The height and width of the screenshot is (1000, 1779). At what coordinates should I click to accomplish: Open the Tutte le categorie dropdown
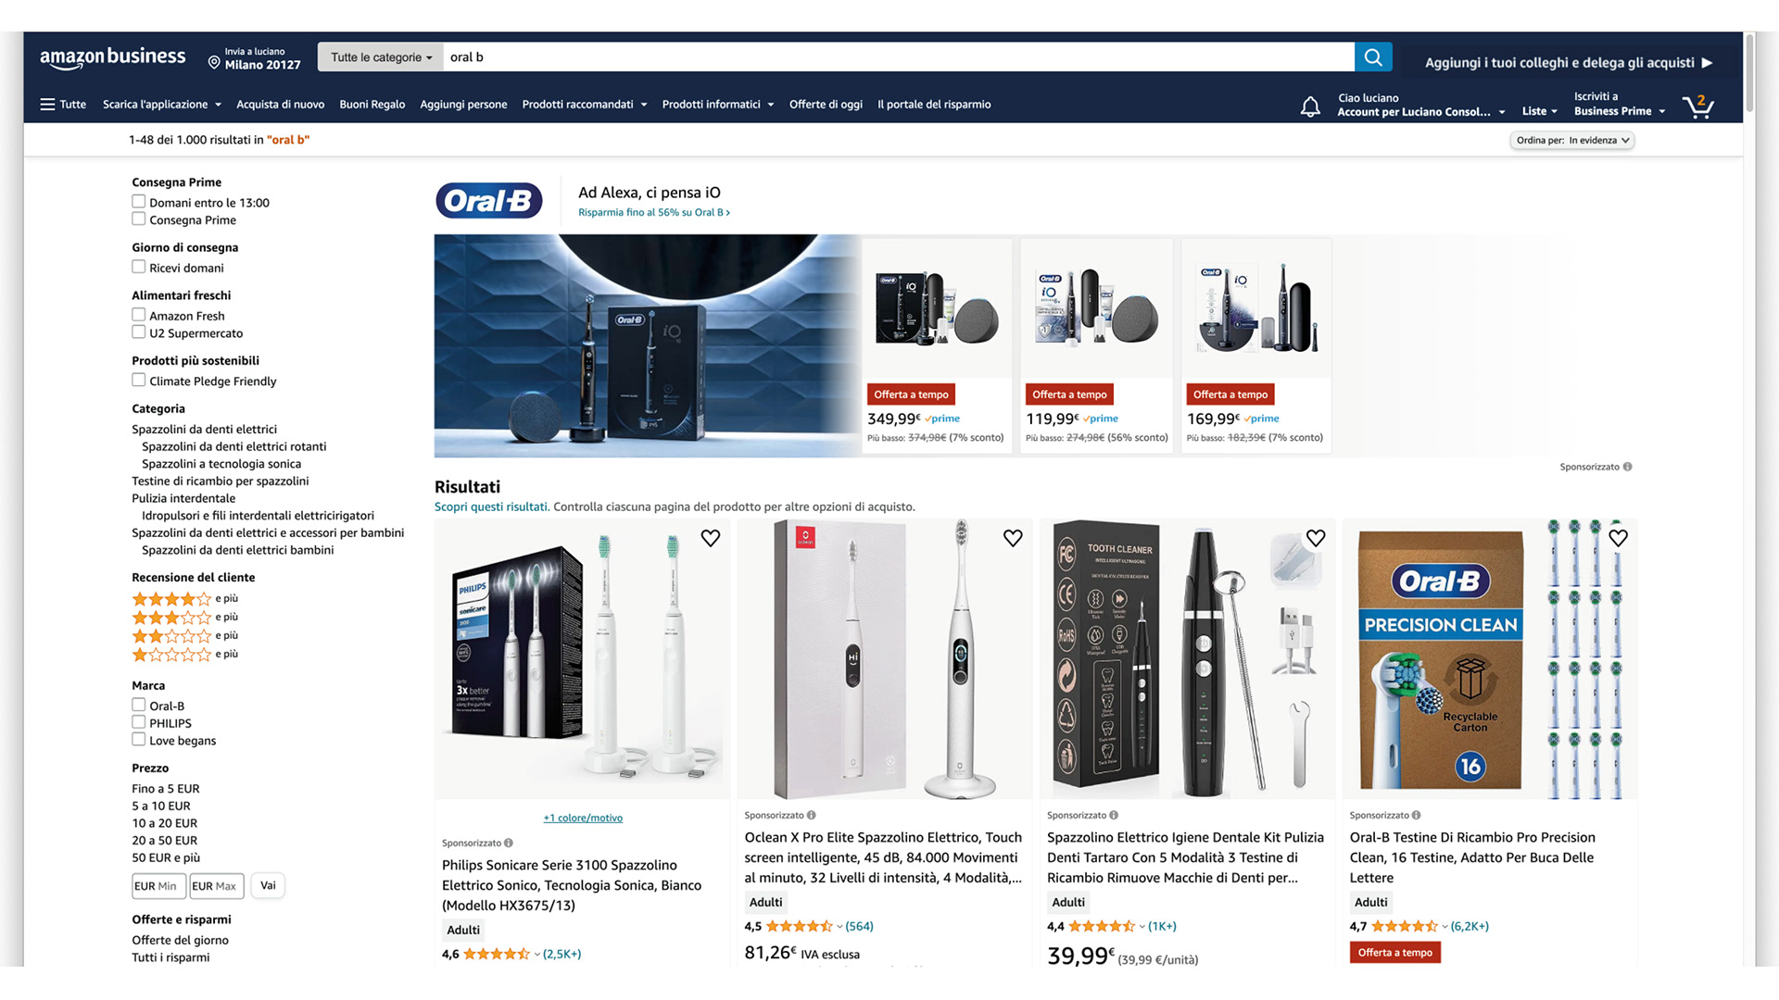381,57
